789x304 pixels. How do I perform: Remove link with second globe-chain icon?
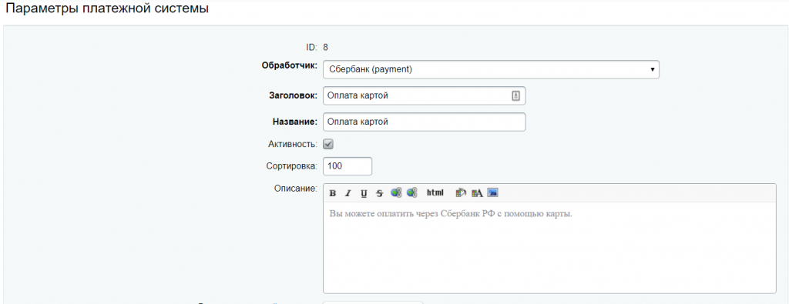pos(411,192)
